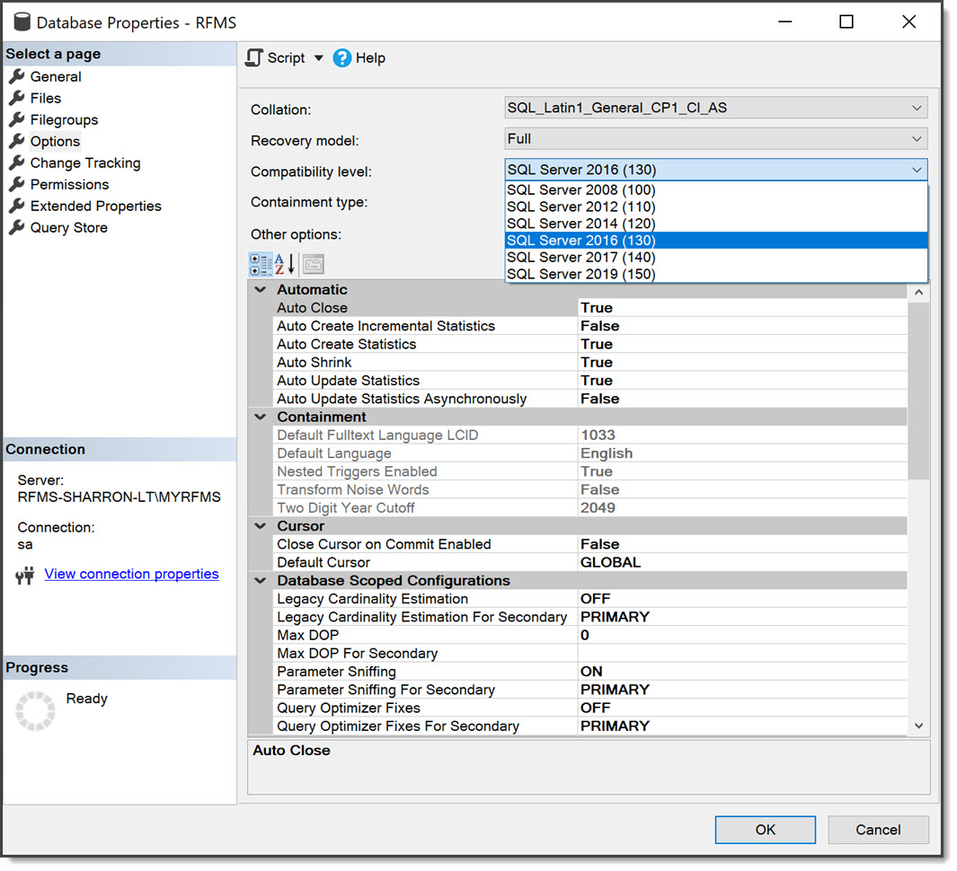Select Legacy Cardinality Estimation row
This screenshot has width=957, height=871.
click(x=589, y=599)
